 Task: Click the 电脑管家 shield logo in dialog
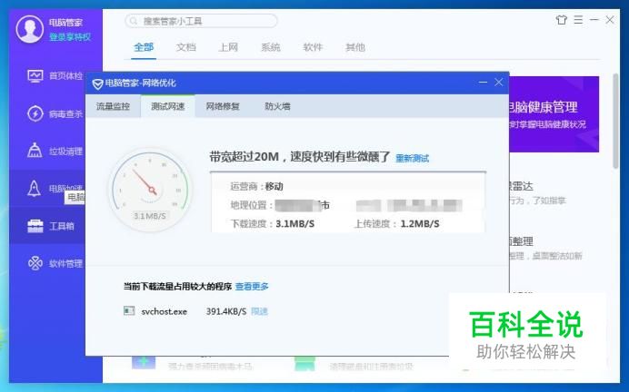click(x=97, y=83)
